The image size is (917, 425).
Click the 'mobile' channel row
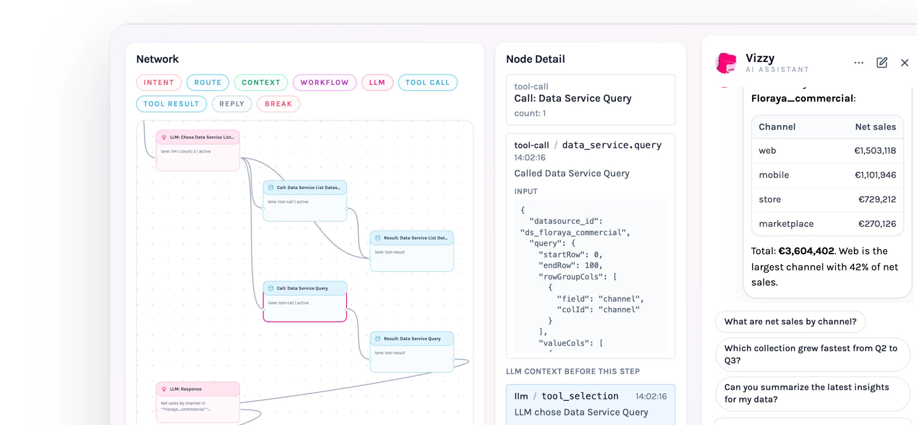(827, 175)
